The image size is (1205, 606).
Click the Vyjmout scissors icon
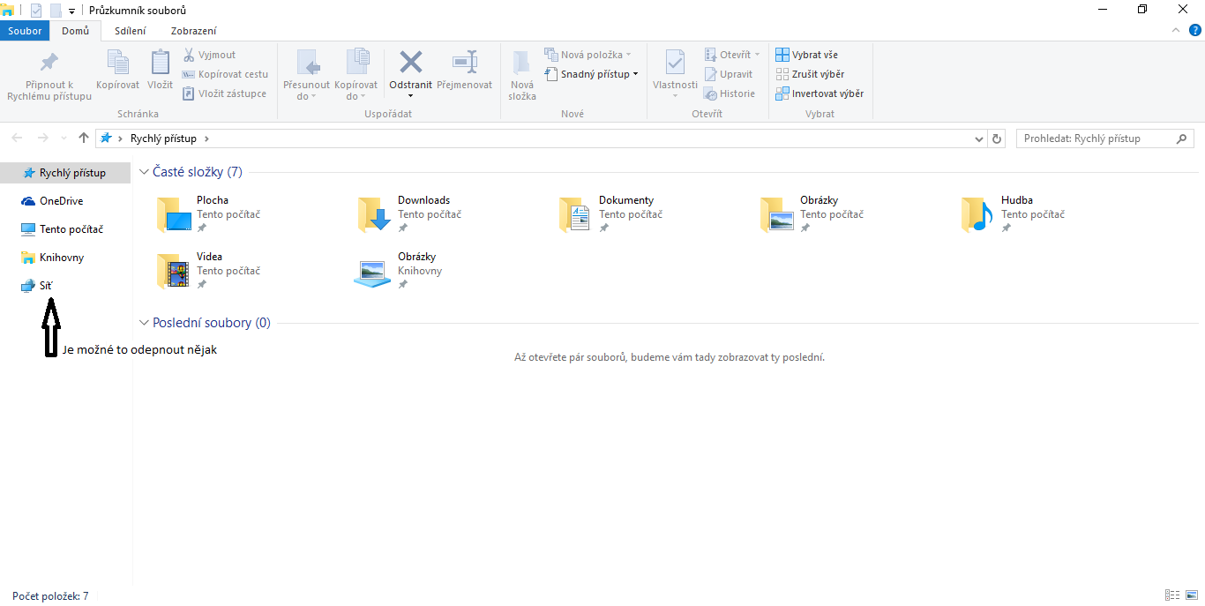tap(189, 55)
